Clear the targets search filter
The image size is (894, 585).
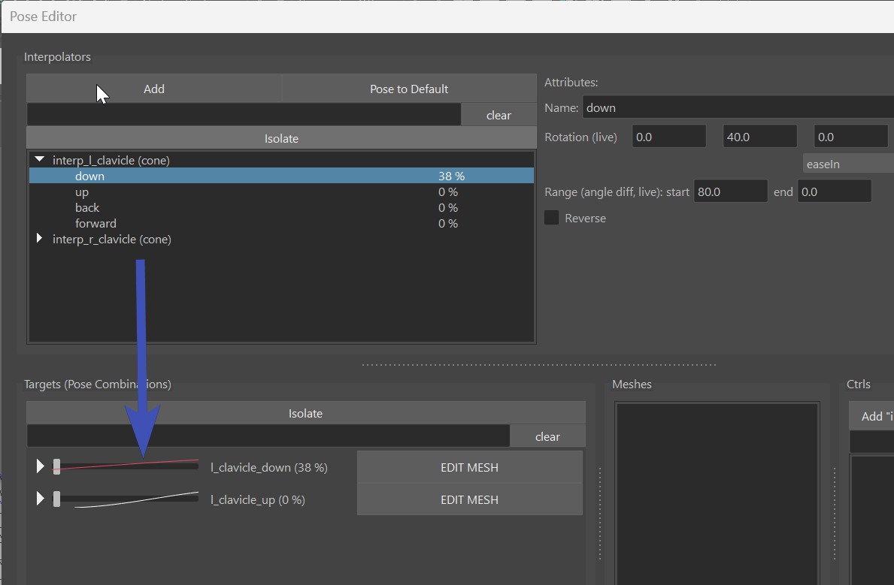tap(547, 436)
